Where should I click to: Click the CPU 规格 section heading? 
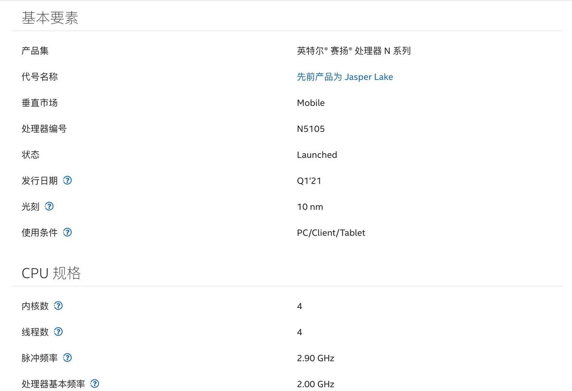point(51,273)
